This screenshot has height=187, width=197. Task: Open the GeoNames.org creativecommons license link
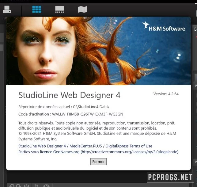point(98,152)
